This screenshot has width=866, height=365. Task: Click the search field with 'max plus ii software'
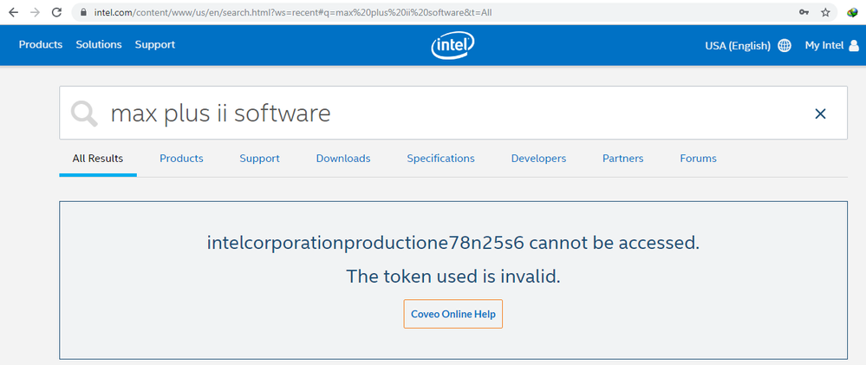coord(433,114)
